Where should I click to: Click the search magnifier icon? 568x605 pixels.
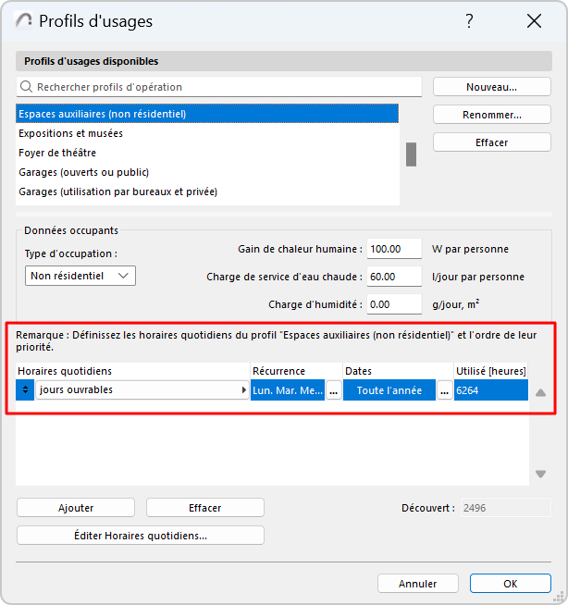(x=26, y=87)
